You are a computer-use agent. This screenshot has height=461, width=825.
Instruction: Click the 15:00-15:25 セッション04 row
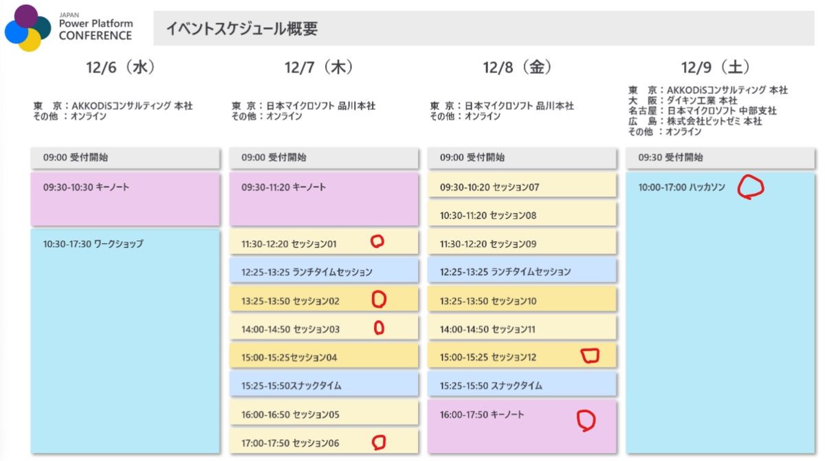point(324,357)
